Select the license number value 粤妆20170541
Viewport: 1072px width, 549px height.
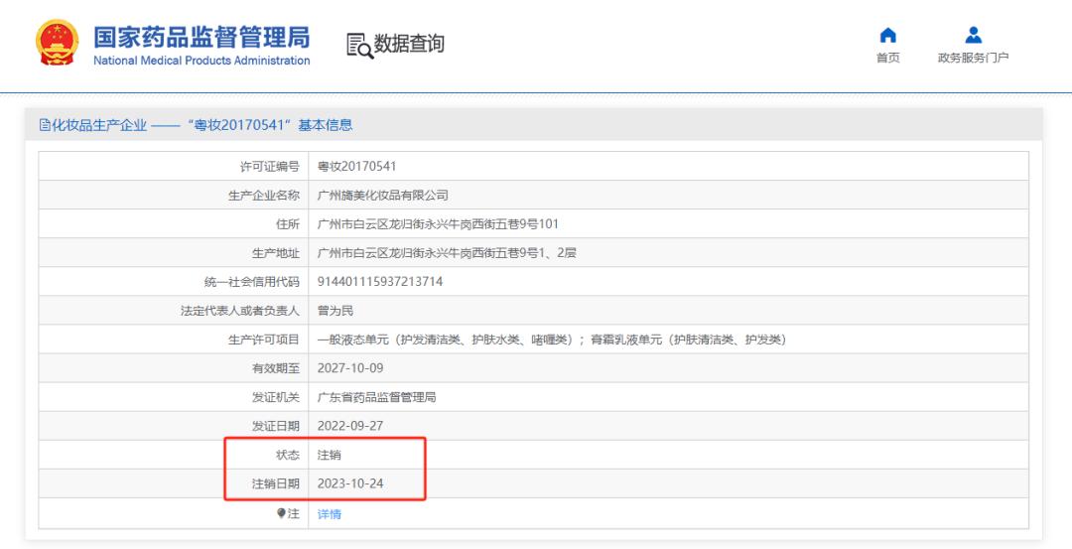click(357, 166)
